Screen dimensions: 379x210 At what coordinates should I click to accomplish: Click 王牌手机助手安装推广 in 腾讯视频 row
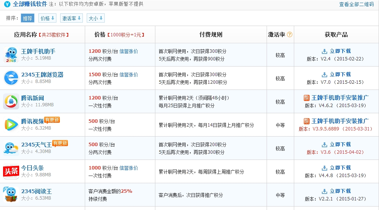click(340, 121)
